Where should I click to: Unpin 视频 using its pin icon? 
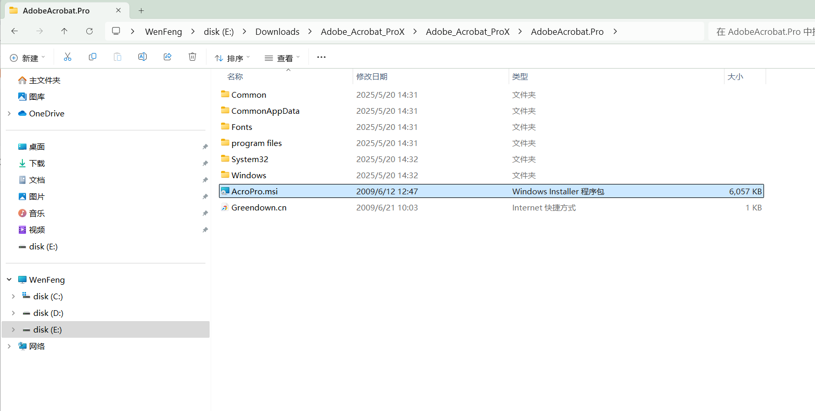pos(205,230)
